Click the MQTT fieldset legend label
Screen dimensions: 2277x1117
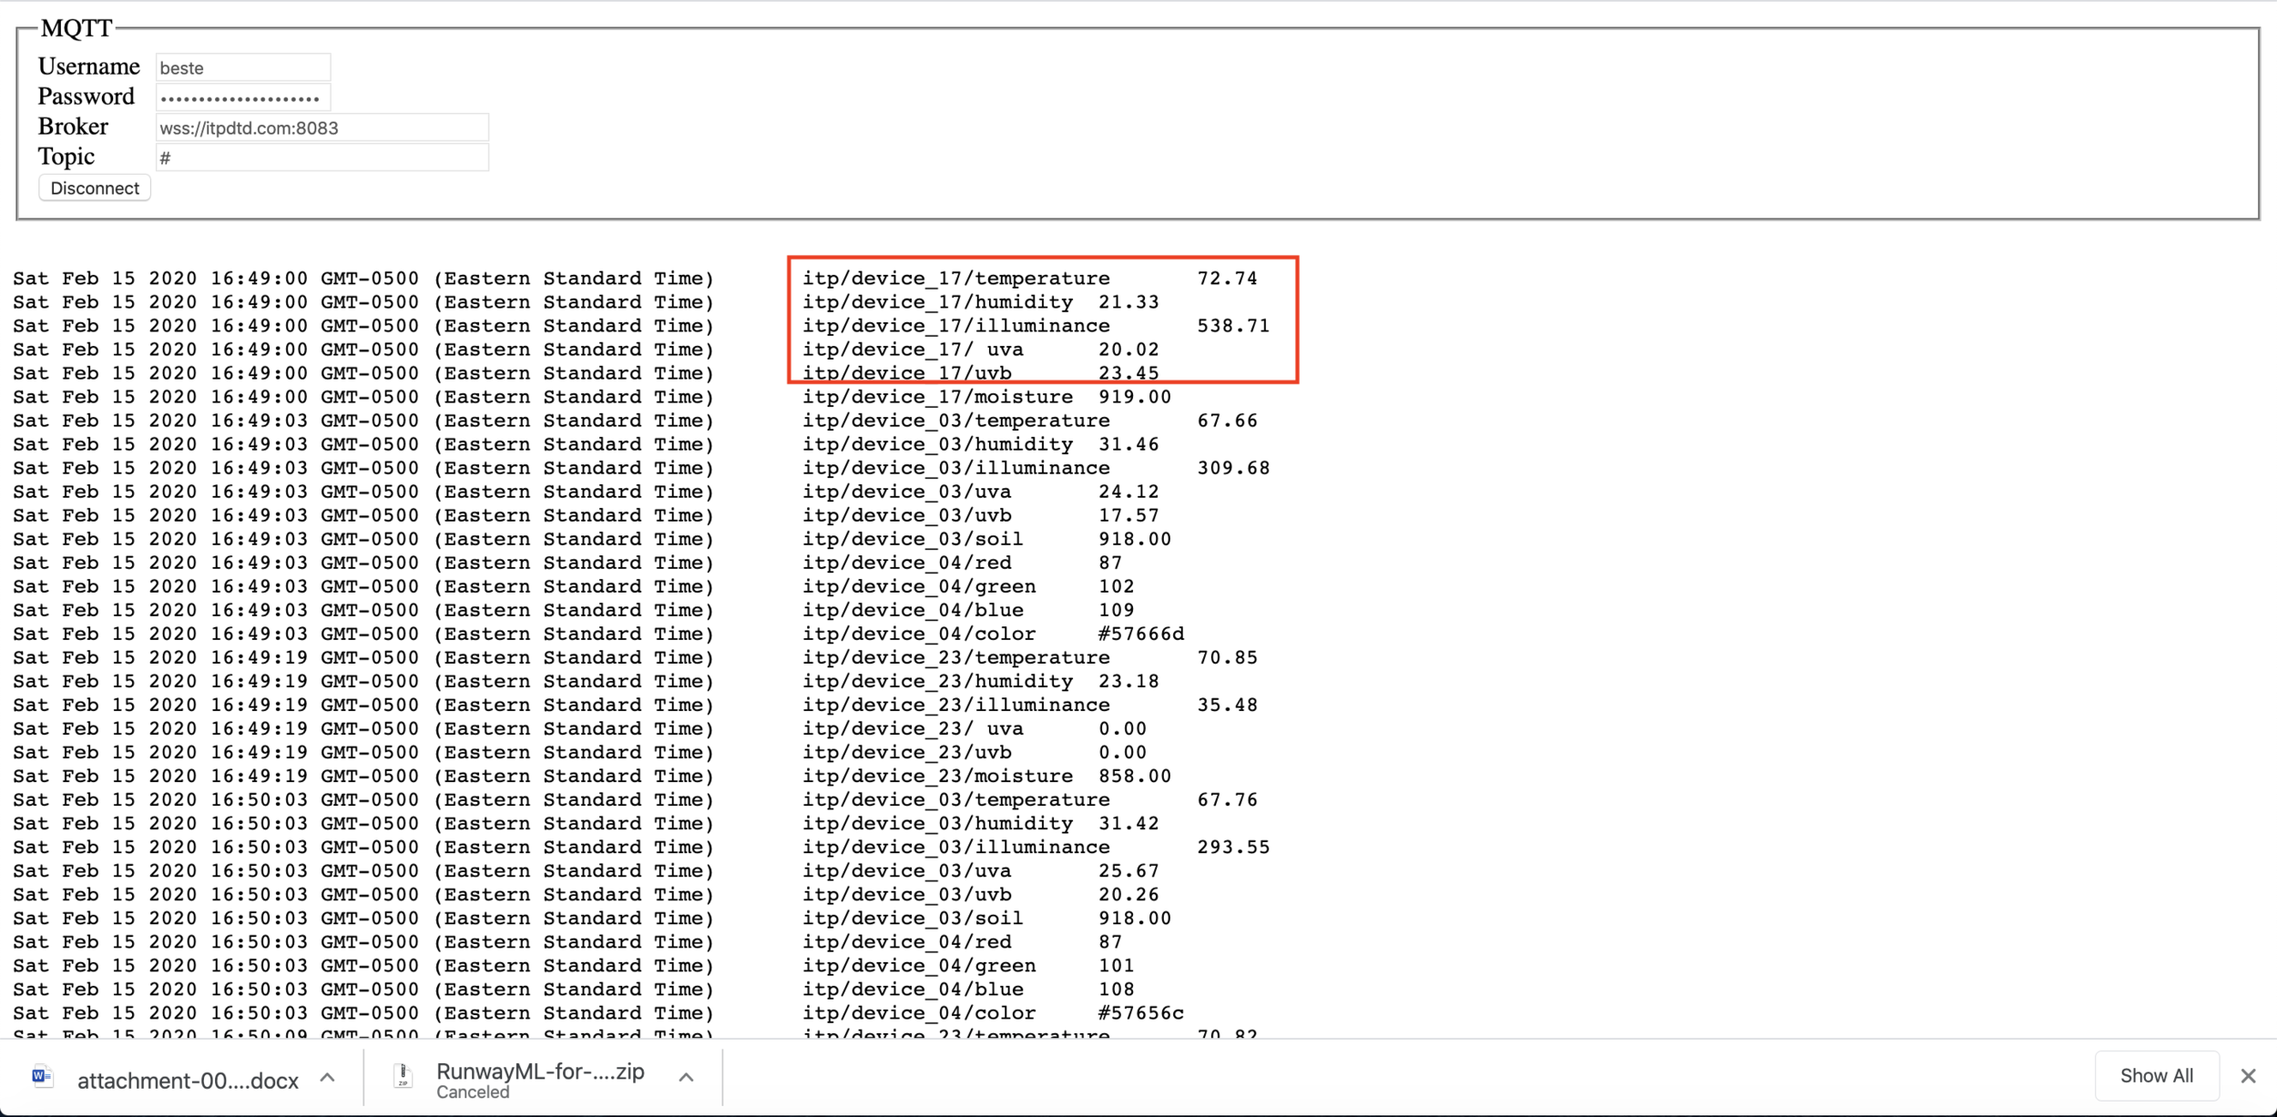point(77,28)
